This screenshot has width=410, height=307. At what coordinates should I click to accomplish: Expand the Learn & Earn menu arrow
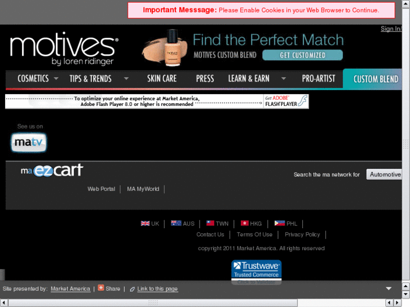point(284,78)
